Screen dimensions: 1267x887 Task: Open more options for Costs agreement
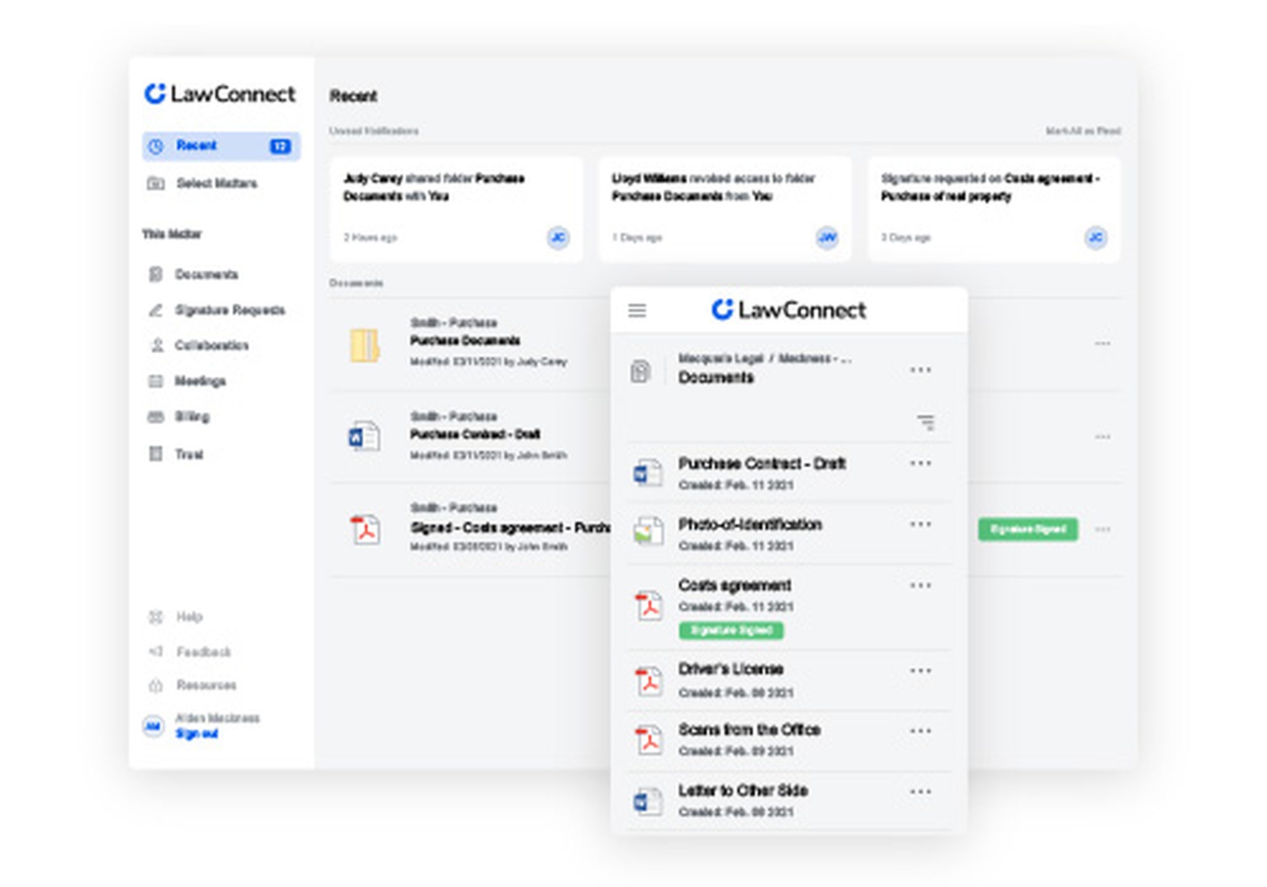[921, 586]
